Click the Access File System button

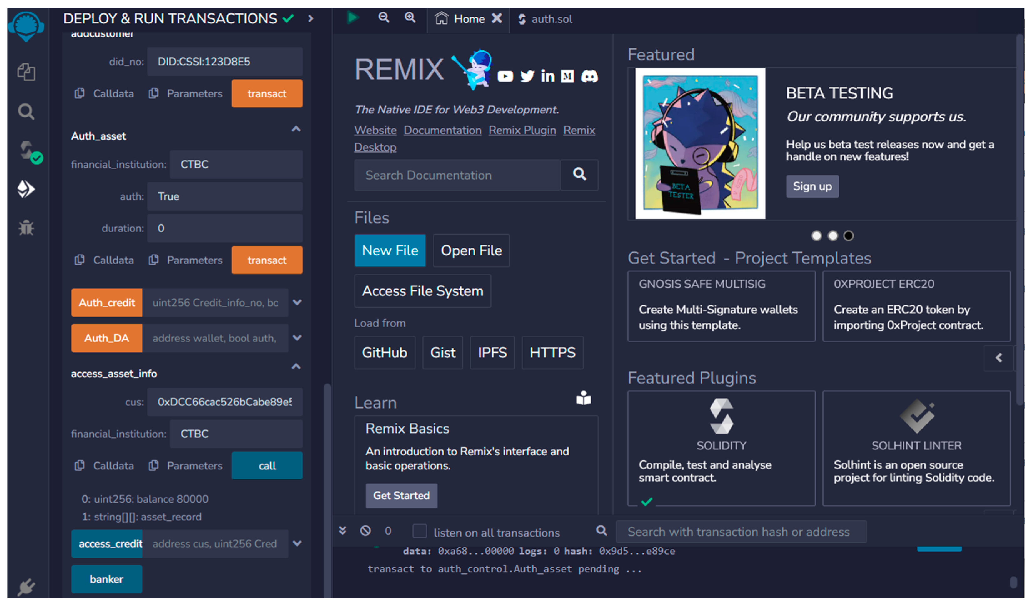(423, 291)
